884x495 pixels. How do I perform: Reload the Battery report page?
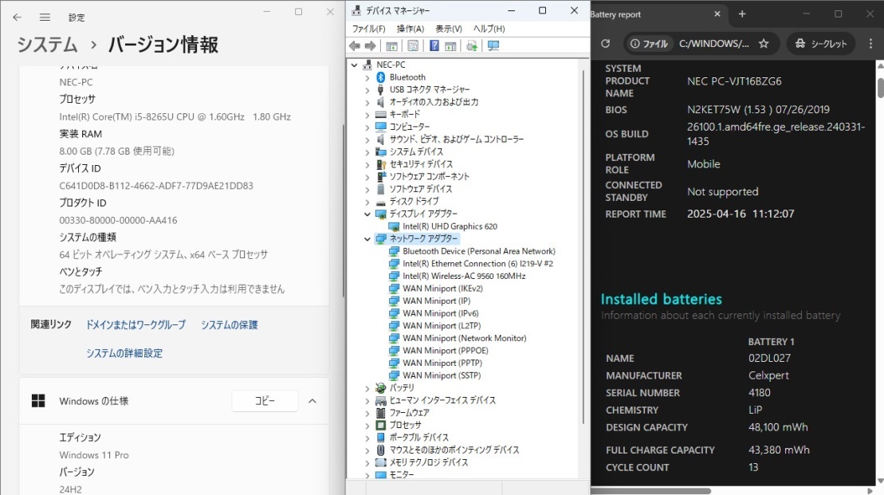[x=606, y=44]
